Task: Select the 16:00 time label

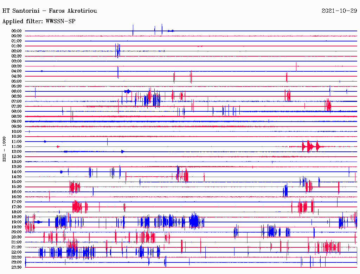Action: pos(17,192)
